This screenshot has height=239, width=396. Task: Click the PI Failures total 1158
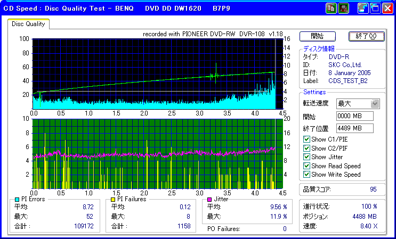pyautogui.click(x=184, y=226)
